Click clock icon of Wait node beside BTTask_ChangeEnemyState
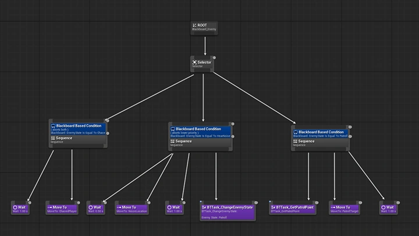The height and width of the screenshot is (236, 419). coord(169,207)
